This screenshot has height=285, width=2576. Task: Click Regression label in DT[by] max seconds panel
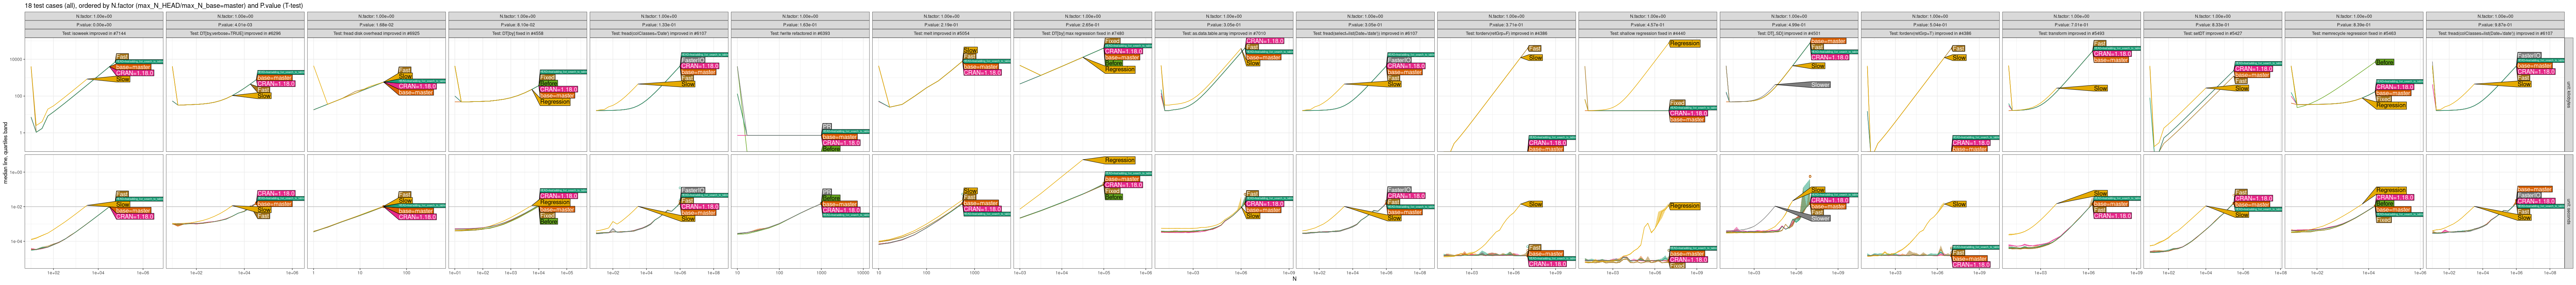pos(1119,160)
